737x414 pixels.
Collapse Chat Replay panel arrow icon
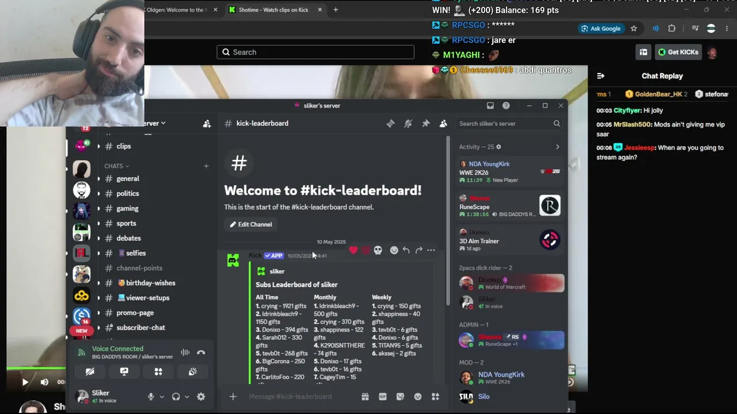click(x=601, y=76)
